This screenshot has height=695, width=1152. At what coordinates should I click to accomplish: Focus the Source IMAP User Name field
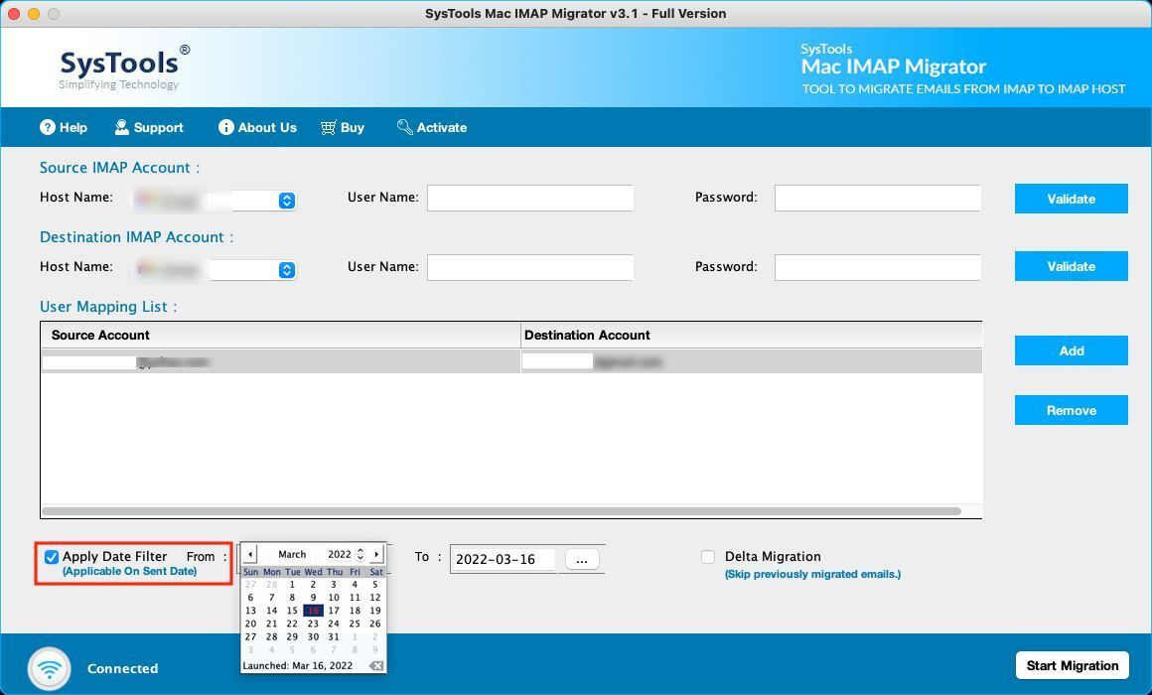pyautogui.click(x=529, y=198)
